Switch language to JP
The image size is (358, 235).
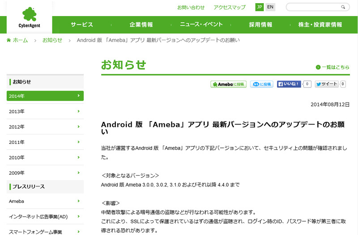(x=260, y=7)
